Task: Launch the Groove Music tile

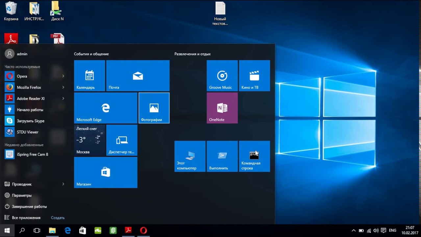Action: pyautogui.click(x=222, y=76)
